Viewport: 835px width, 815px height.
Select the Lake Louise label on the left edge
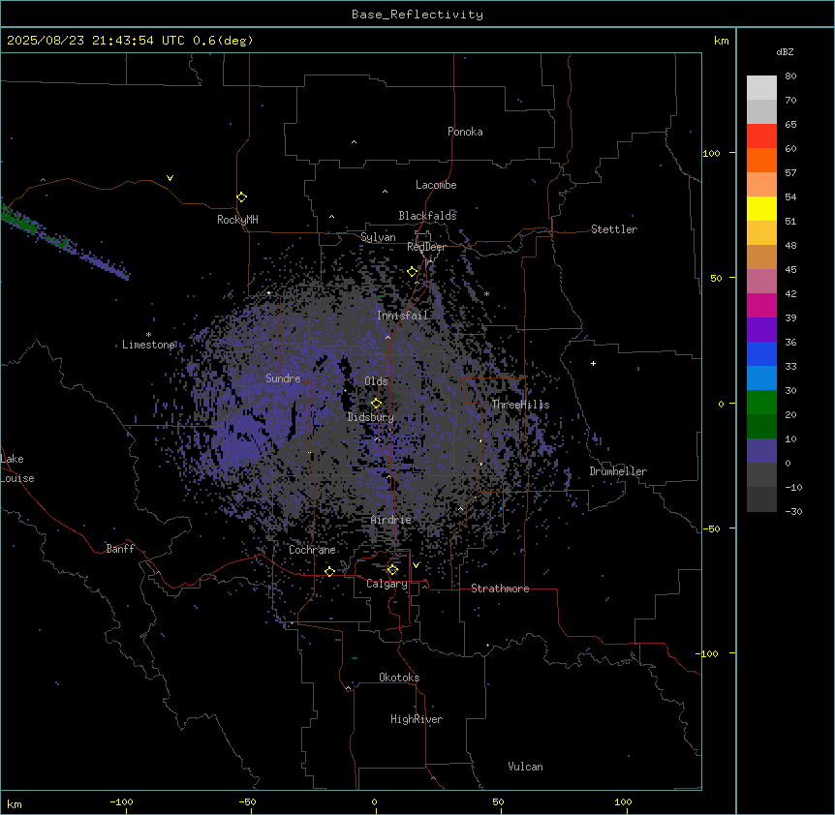[x=17, y=468]
